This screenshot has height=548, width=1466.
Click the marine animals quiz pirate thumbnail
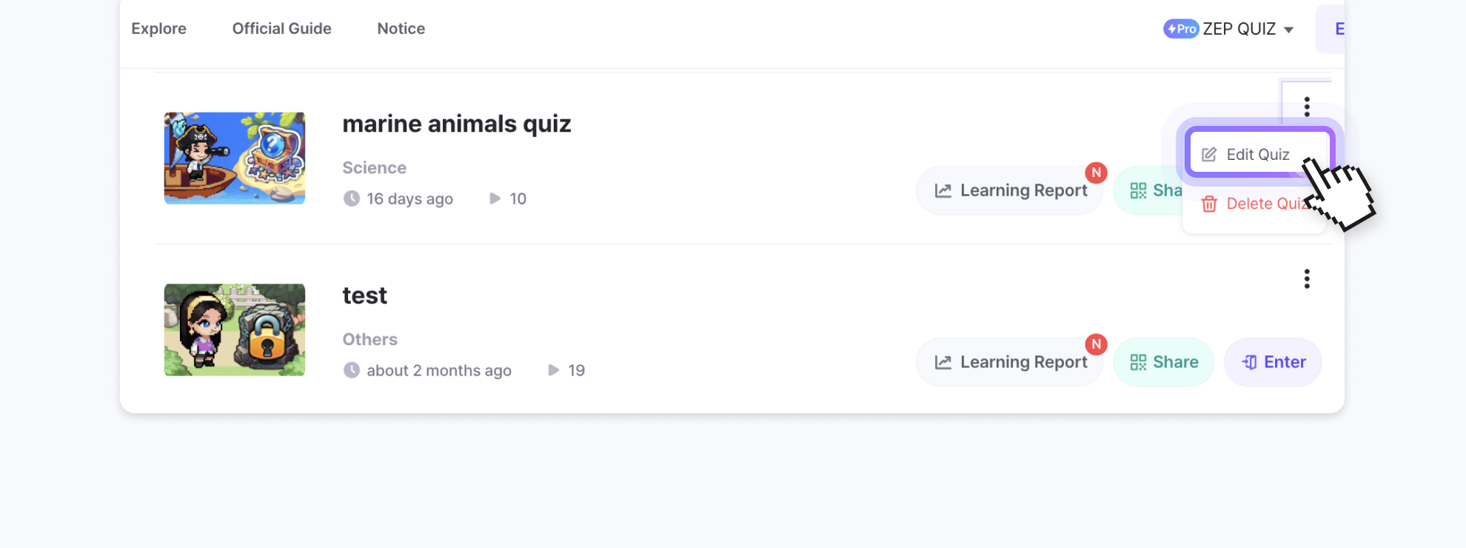235,158
